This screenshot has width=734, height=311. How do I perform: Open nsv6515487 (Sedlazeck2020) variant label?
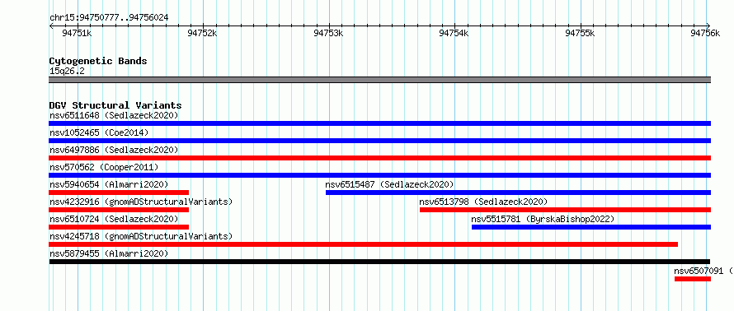389,184
